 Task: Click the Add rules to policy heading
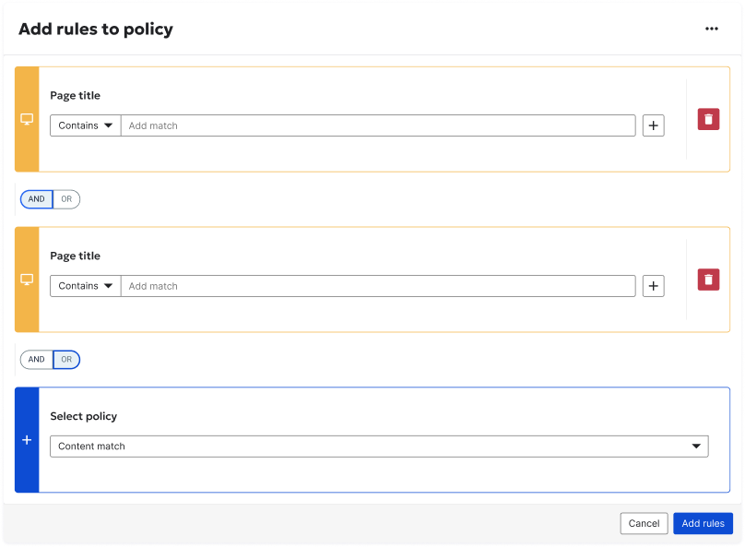tap(96, 29)
